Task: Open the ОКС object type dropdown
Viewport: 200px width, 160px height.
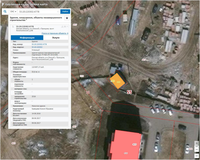Action: point(13,11)
